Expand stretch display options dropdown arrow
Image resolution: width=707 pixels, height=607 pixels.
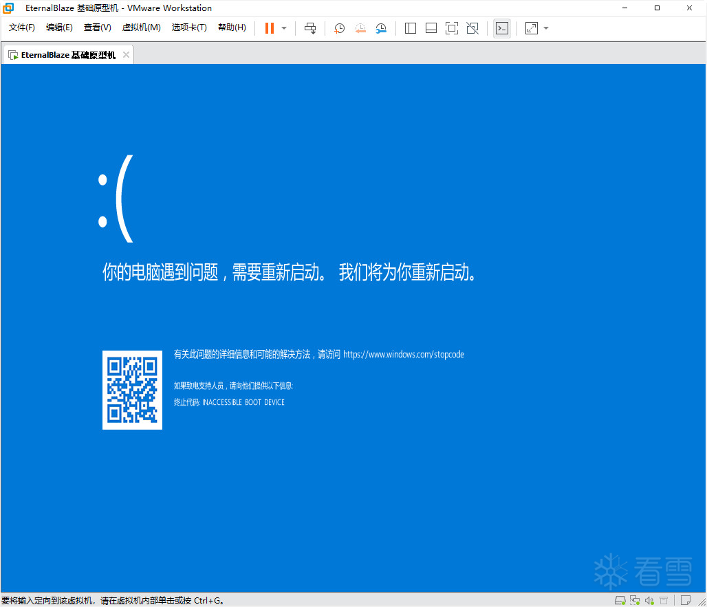coord(546,28)
